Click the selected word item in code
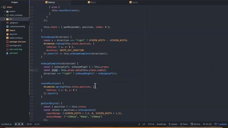 tap(55, 70)
